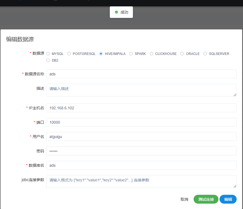
Task: Select the DB2 radio button
Action: pyautogui.click(x=48, y=60)
